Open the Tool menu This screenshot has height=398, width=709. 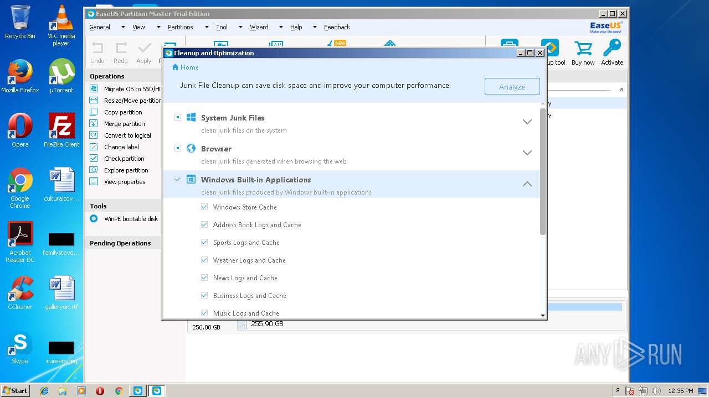coord(222,27)
